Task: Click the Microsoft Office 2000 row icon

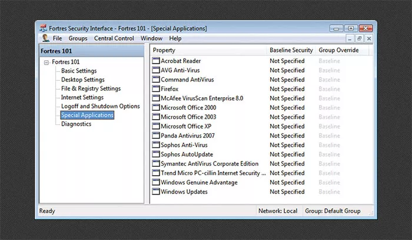Action: pos(156,107)
